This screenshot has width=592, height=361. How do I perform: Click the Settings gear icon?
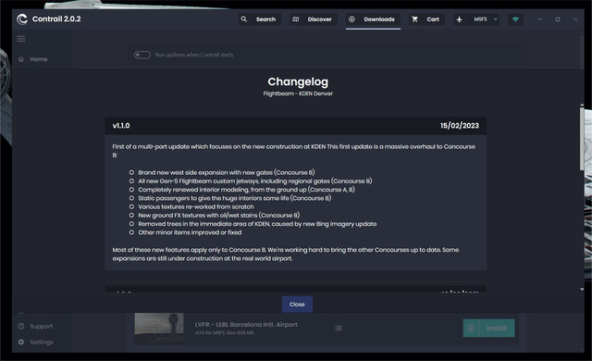[21, 342]
